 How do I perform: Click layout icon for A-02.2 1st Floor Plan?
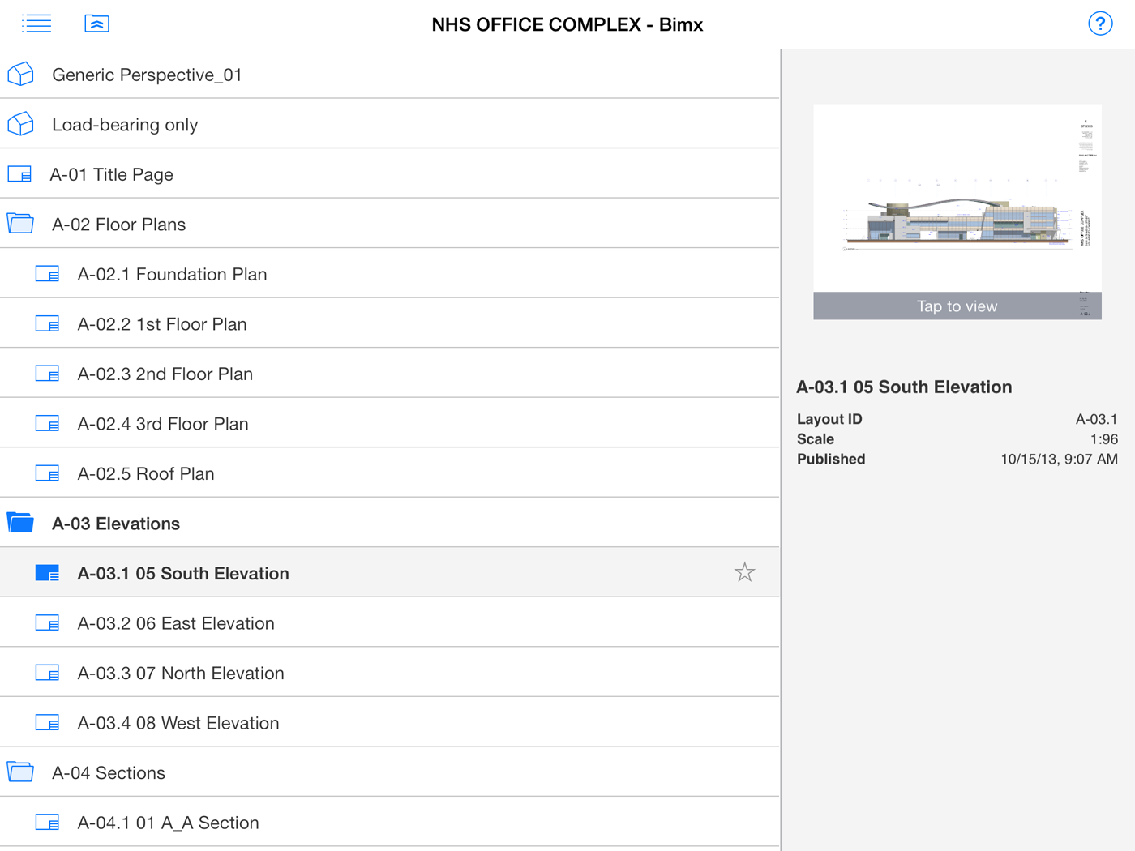(47, 324)
